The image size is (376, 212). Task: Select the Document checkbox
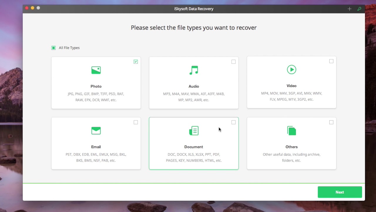[234, 122]
